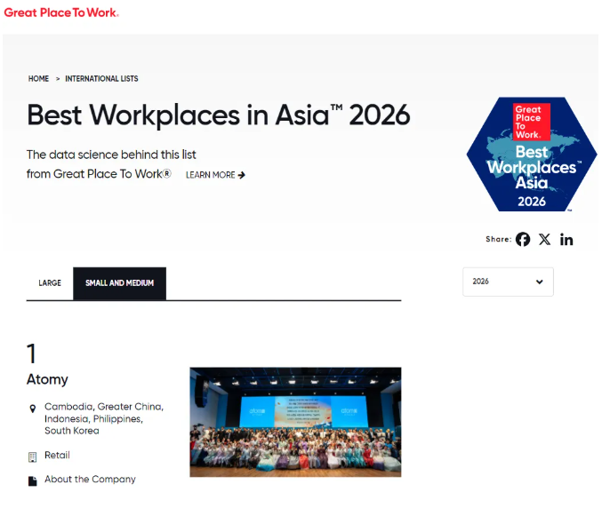Click the Atomy countries list text
Viewport: 602px width, 532px height.
[x=104, y=418]
